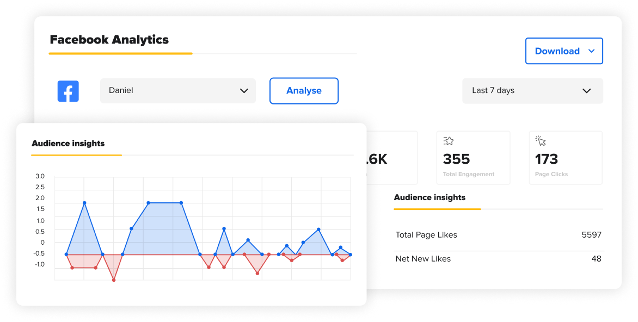
Task: Click the Net New Likes row
Action: coord(499,259)
